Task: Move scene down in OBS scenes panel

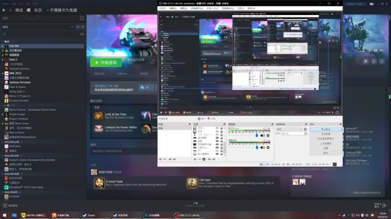Action: (174, 159)
